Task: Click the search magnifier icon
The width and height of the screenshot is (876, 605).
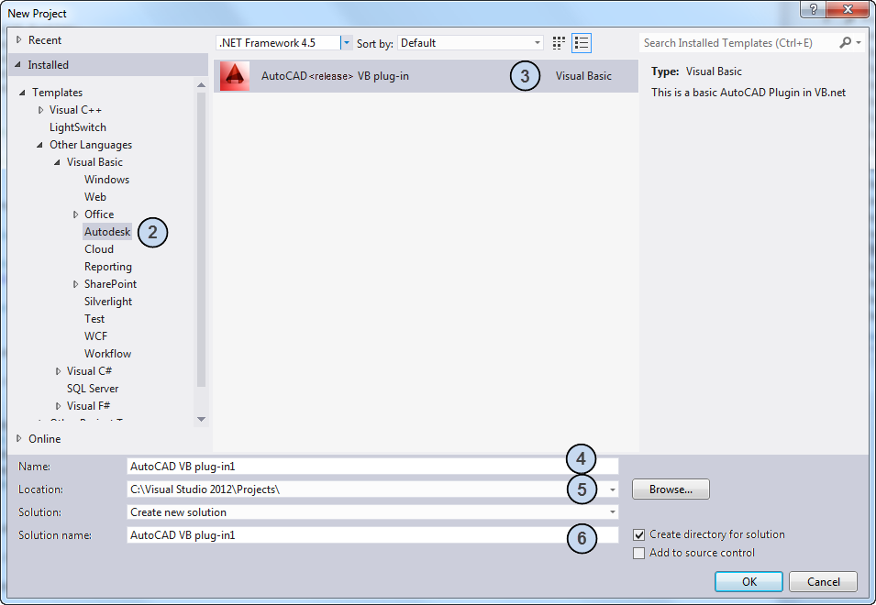Action: coord(846,43)
